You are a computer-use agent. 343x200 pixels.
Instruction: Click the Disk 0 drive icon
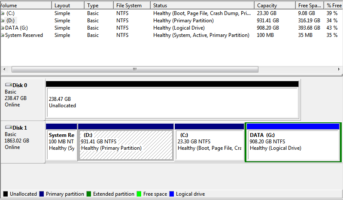[x=9, y=85]
